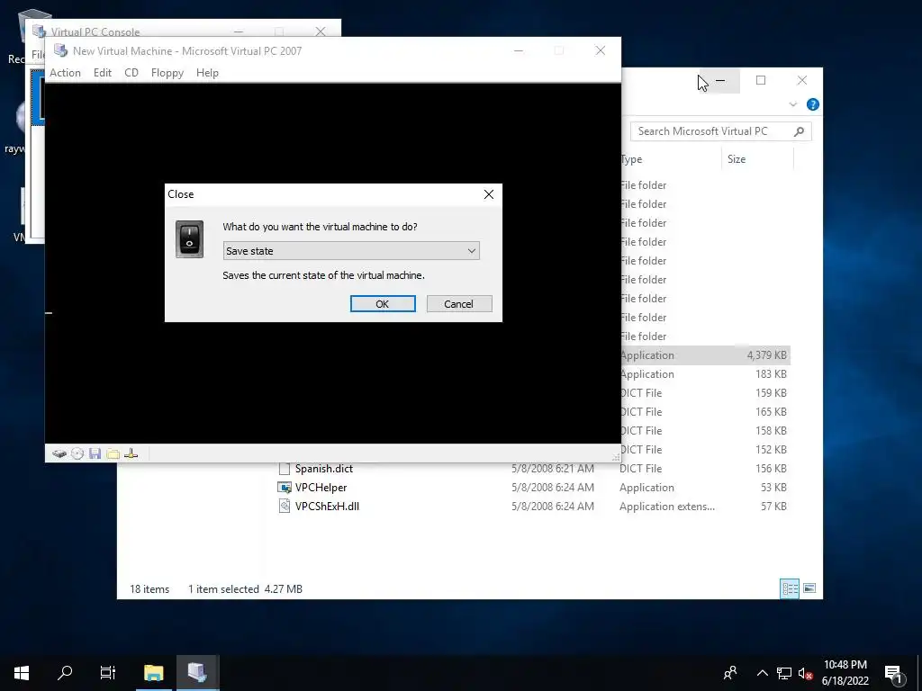Click the CD drive status icon
Screen dimensions: 922x691
77,453
